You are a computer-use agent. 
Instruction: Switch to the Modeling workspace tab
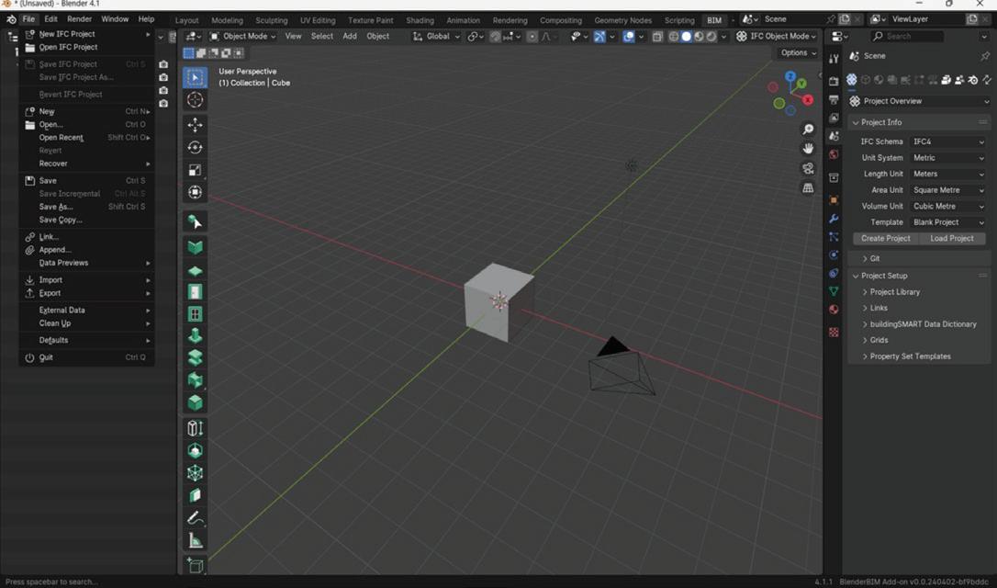[x=227, y=20]
